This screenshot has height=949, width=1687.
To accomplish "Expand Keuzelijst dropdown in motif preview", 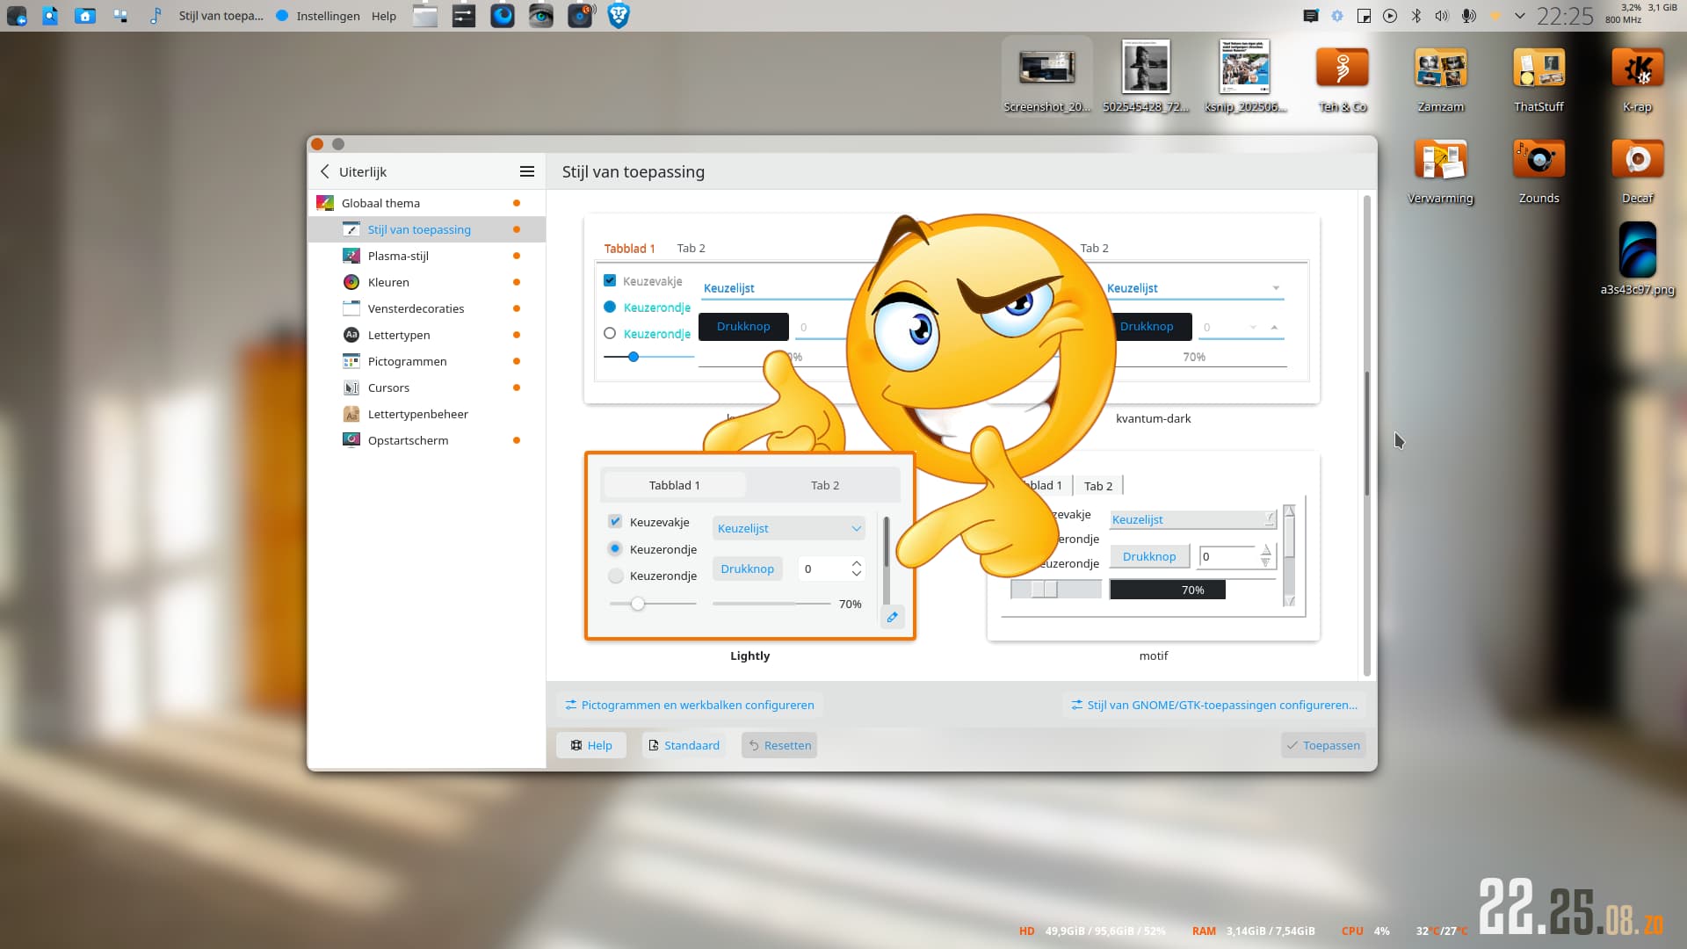I will pos(1193,519).
